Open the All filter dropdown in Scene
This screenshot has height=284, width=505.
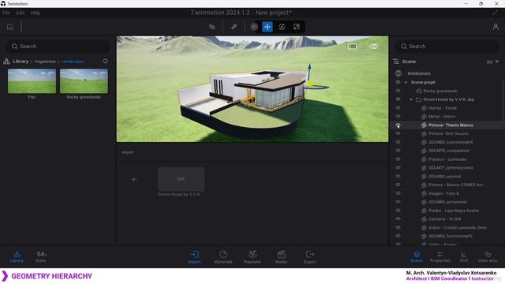492,62
